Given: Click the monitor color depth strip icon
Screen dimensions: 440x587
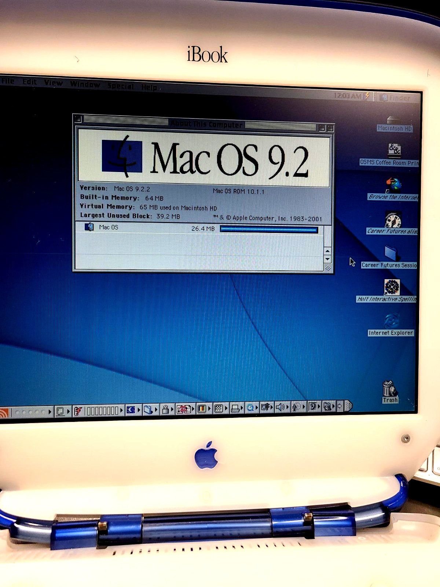Looking at the screenshot, I should 202,408.
